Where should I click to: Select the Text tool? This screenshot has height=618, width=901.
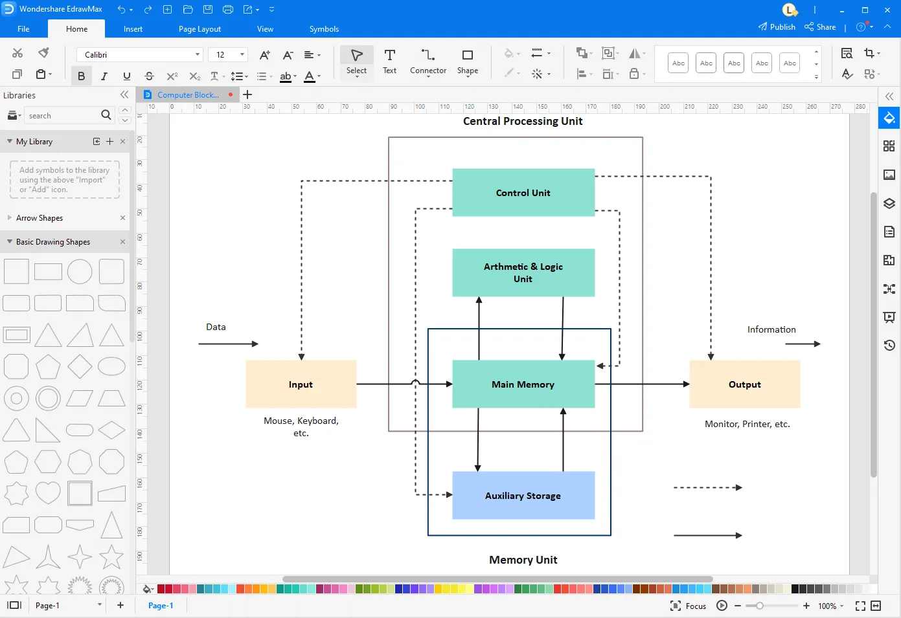389,61
